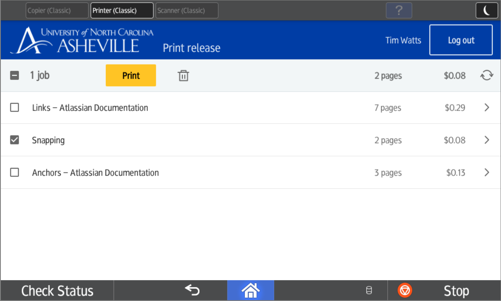Expand Anchors job details chevron

[486, 172]
